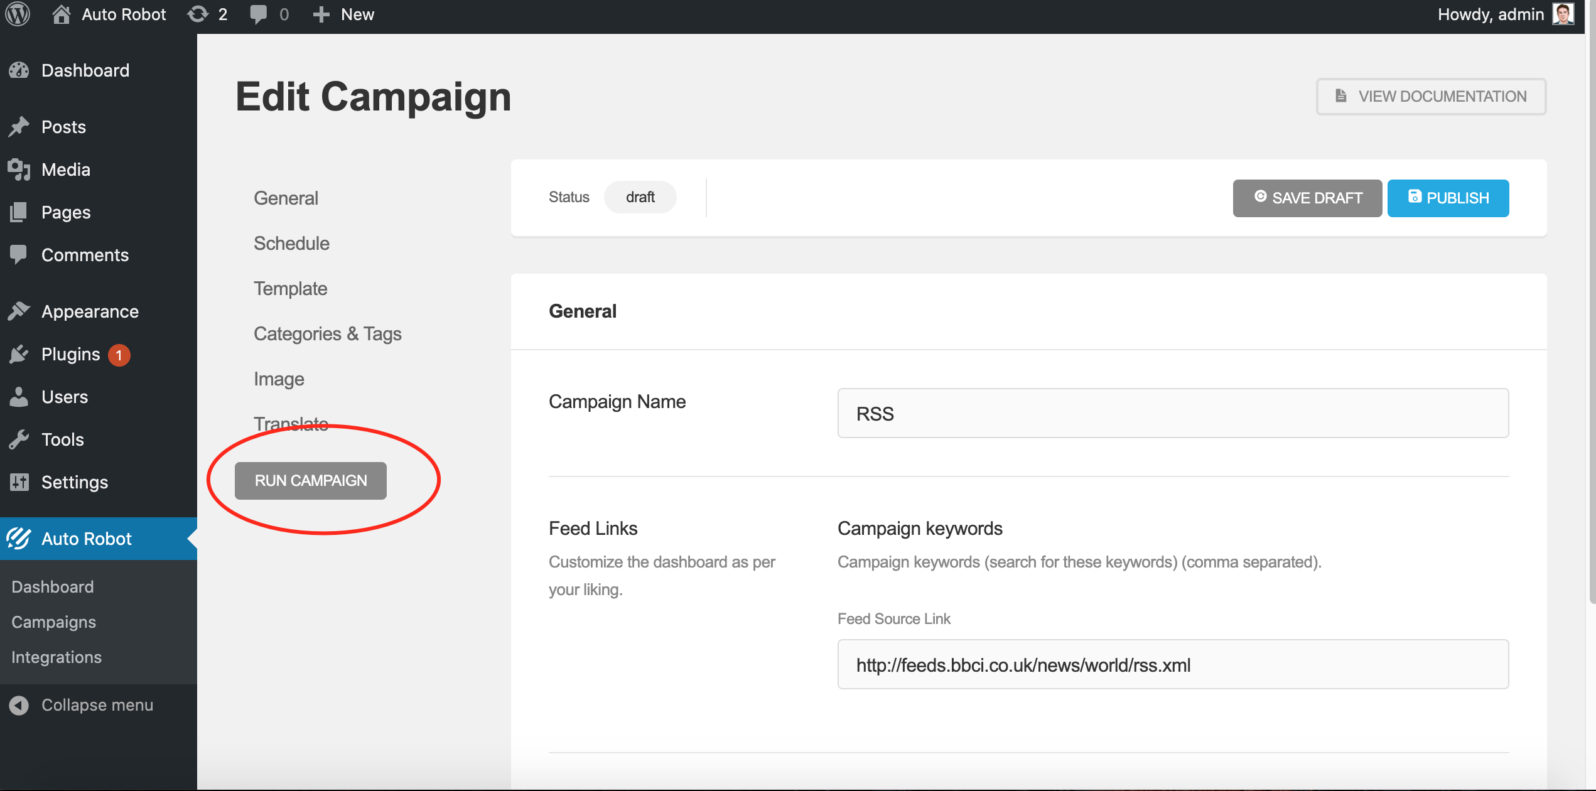1596x791 pixels.
Task: Open the Auto Robot home icon
Action: [61, 14]
